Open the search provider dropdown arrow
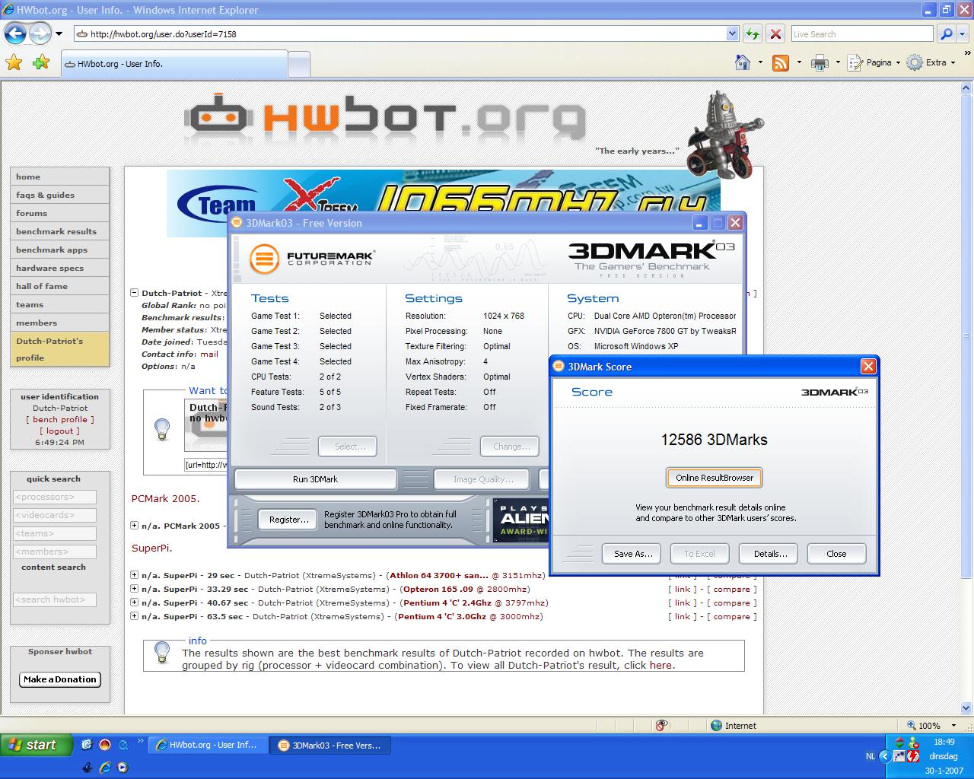974x779 pixels. click(x=963, y=33)
